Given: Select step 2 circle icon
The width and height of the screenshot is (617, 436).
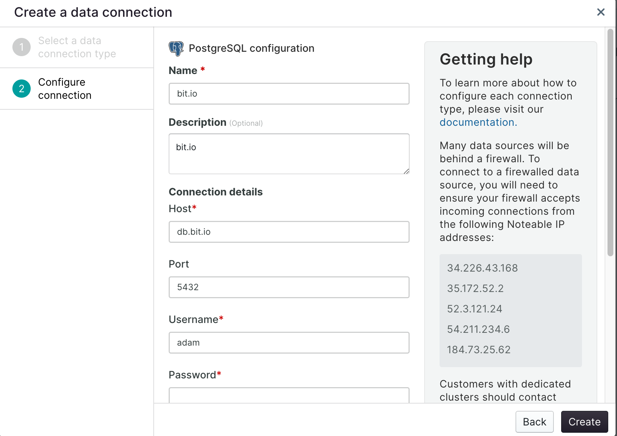Looking at the screenshot, I should point(22,89).
